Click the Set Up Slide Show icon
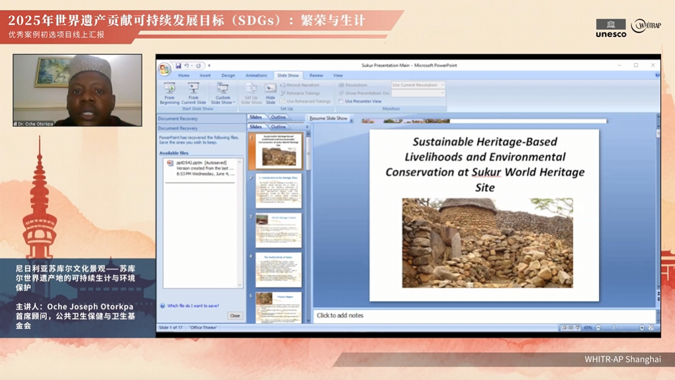This screenshot has width=675, height=380. point(251,94)
